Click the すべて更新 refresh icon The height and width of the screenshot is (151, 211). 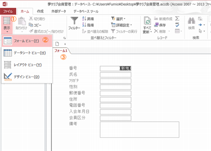147,21
